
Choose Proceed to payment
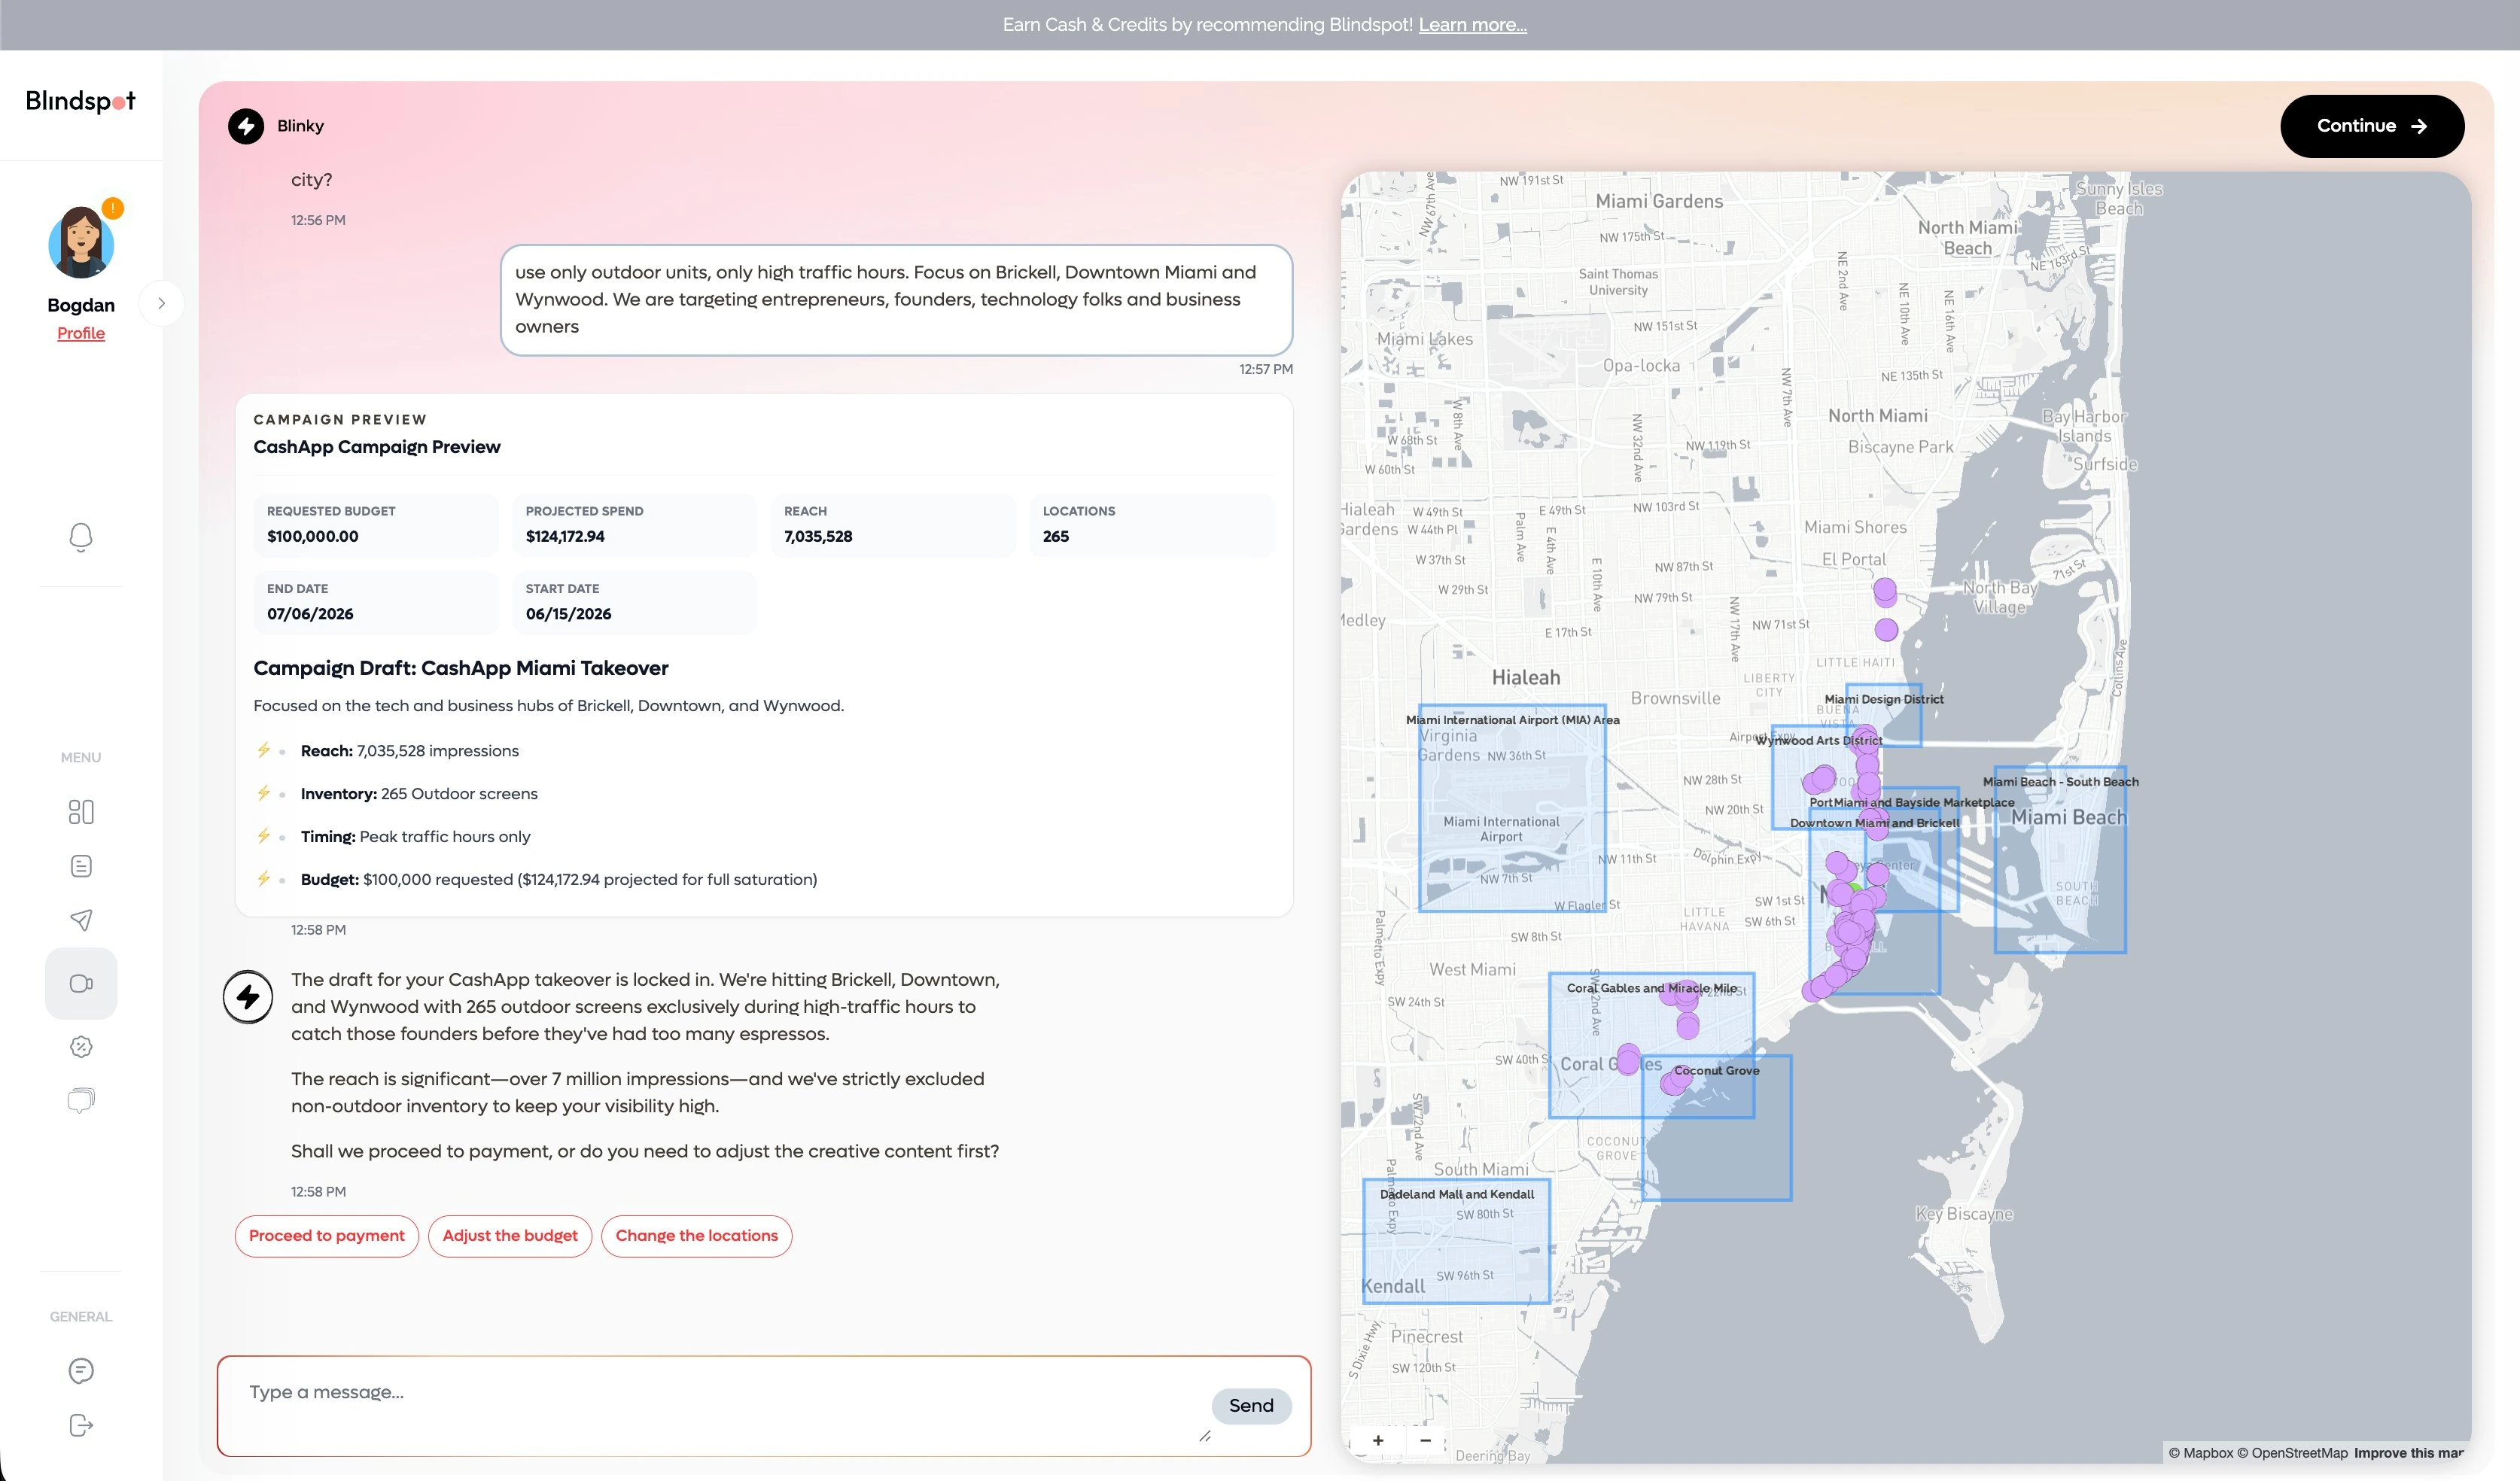[327, 1236]
